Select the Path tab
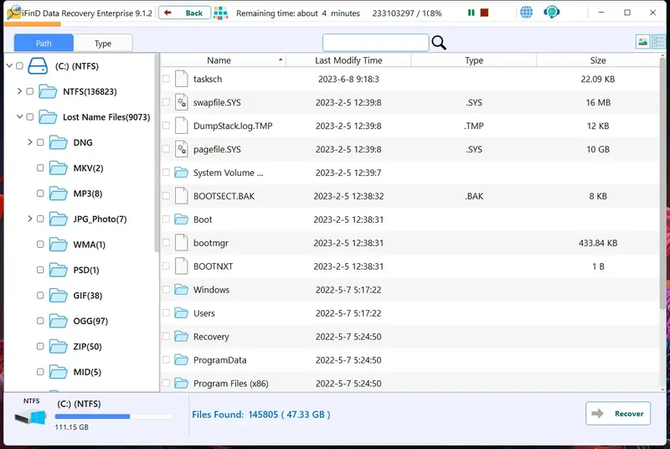The width and height of the screenshot is (670, 449). pos(44,44)
